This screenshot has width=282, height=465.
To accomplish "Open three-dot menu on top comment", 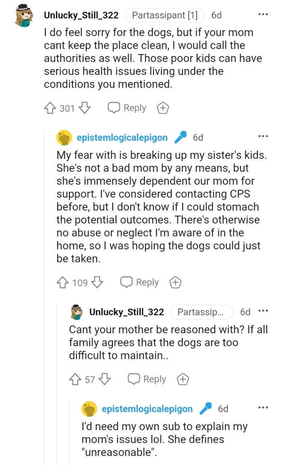I will click(263, 15).
